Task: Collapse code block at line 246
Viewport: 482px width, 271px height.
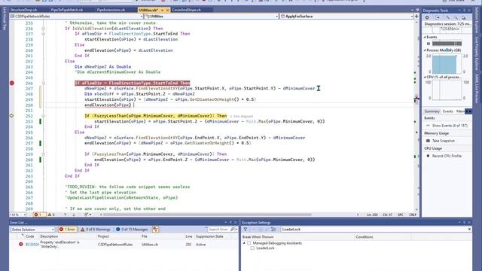Action: pos(44,83)
